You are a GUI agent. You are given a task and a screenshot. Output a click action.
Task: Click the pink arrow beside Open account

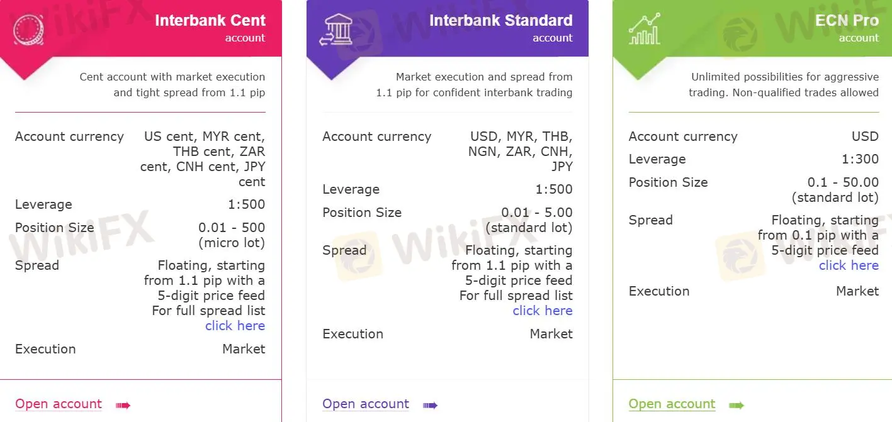click(123, 405)
